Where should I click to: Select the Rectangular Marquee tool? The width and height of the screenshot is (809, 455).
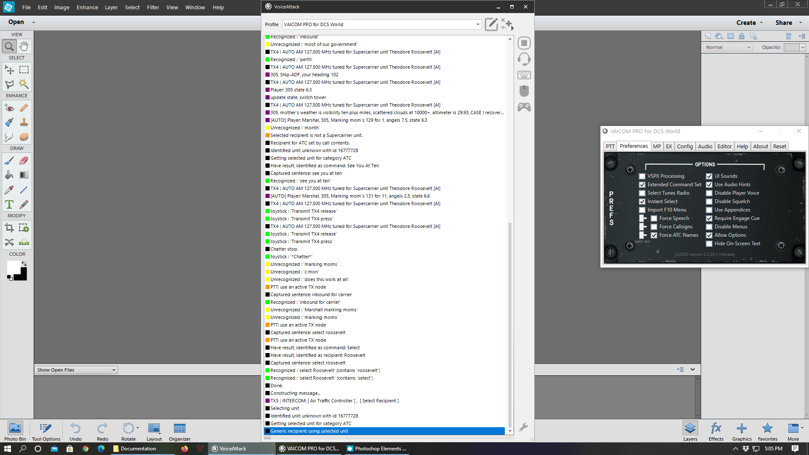pyautogui.click(x=24, y=70)
